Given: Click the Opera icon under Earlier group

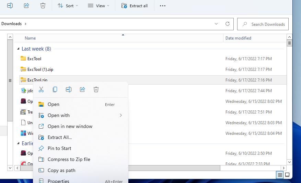Looking at the screenshot, I should [x=23, y=153].
